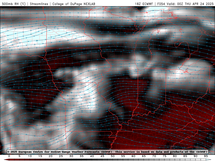The width and height of the screenshot is (215, 161).
Task: Select the '20' value on color scale
Action: point(51,156)
